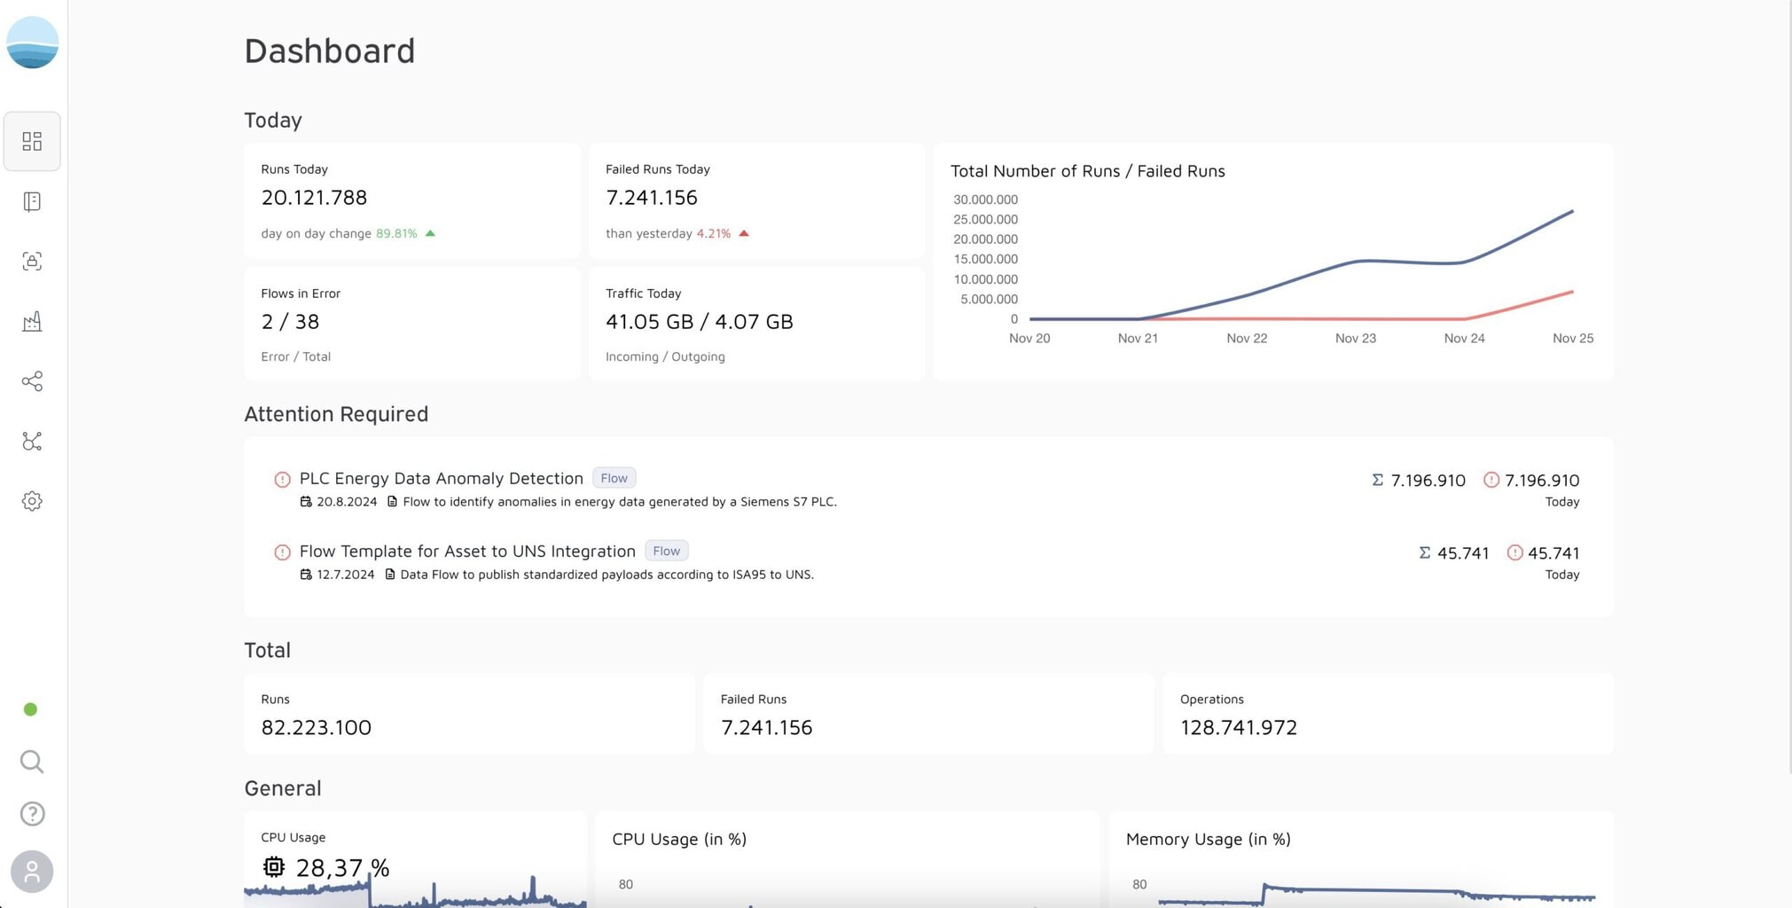Open PLC Energy Data Anomaly Detection flow
The image size is (1792, 908).
[441, 479]
